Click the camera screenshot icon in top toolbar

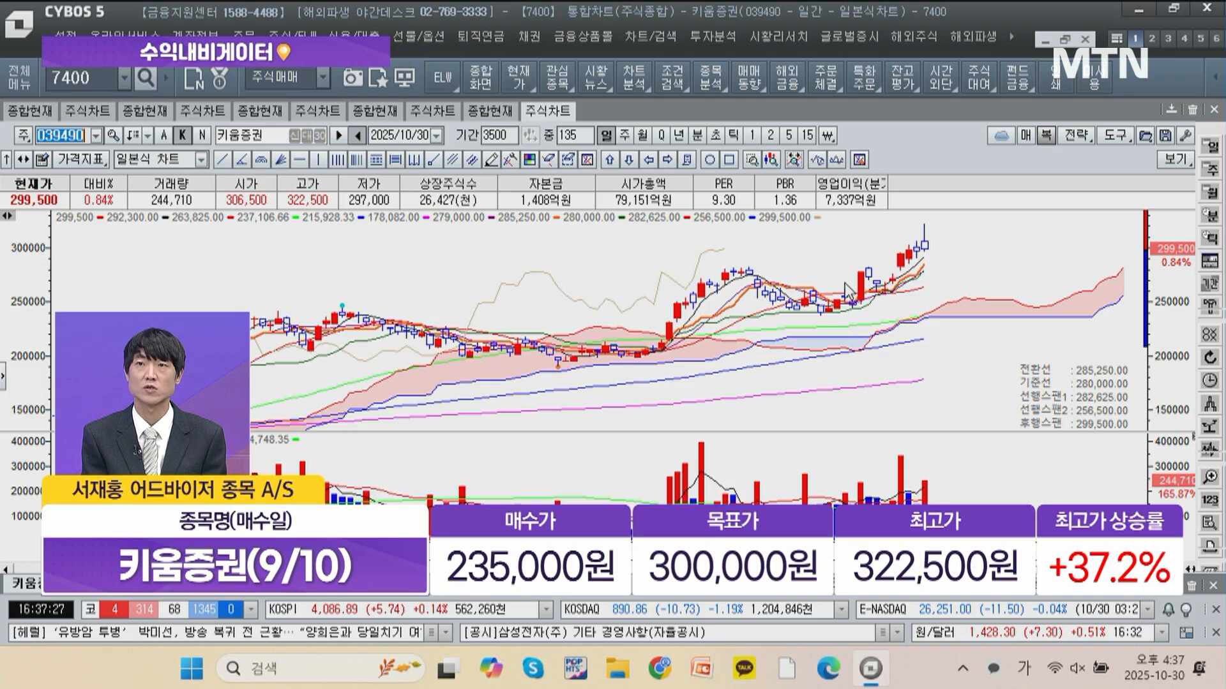(x=352, y=78)
